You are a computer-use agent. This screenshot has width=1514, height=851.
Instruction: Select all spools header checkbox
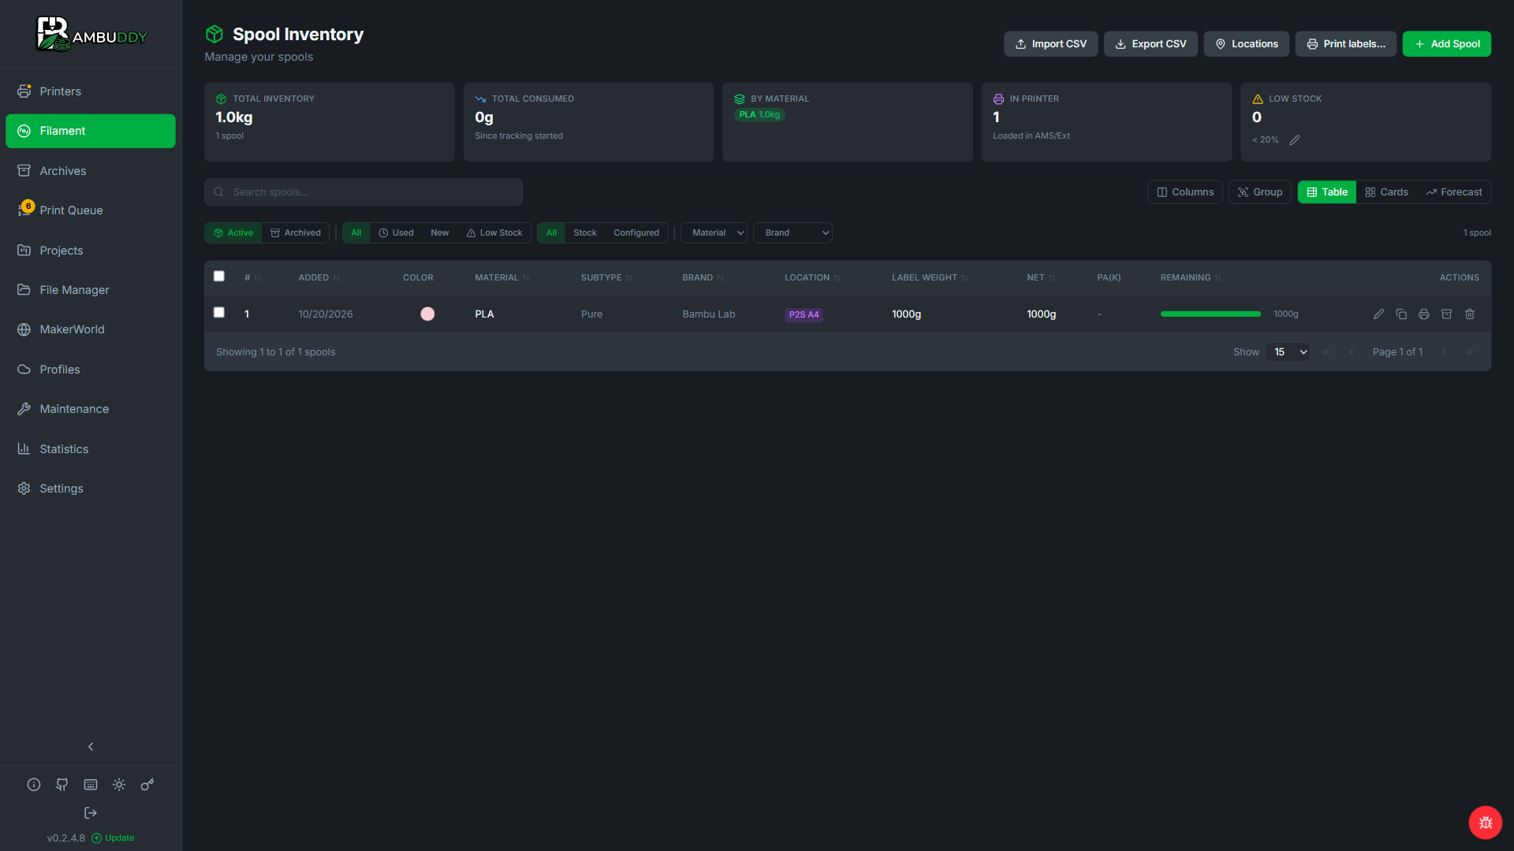pos(219,277)
